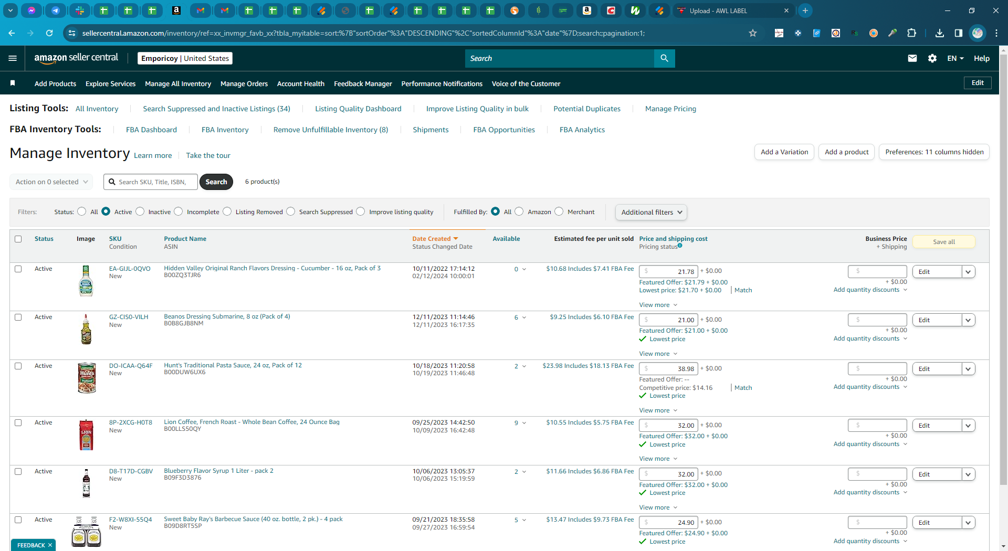Open Feedback Manager menu item

[x=363, y=83]
